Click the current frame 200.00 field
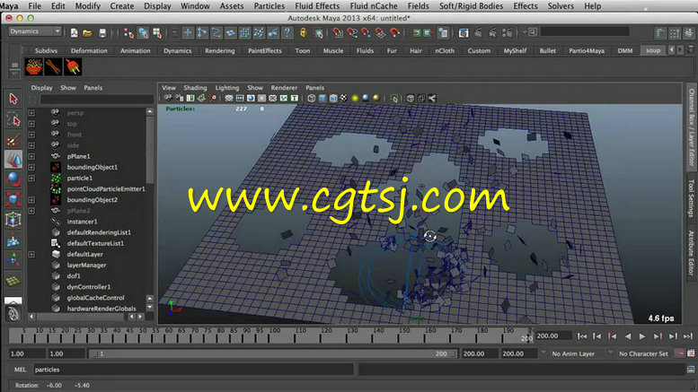 [x=552, y=336]
